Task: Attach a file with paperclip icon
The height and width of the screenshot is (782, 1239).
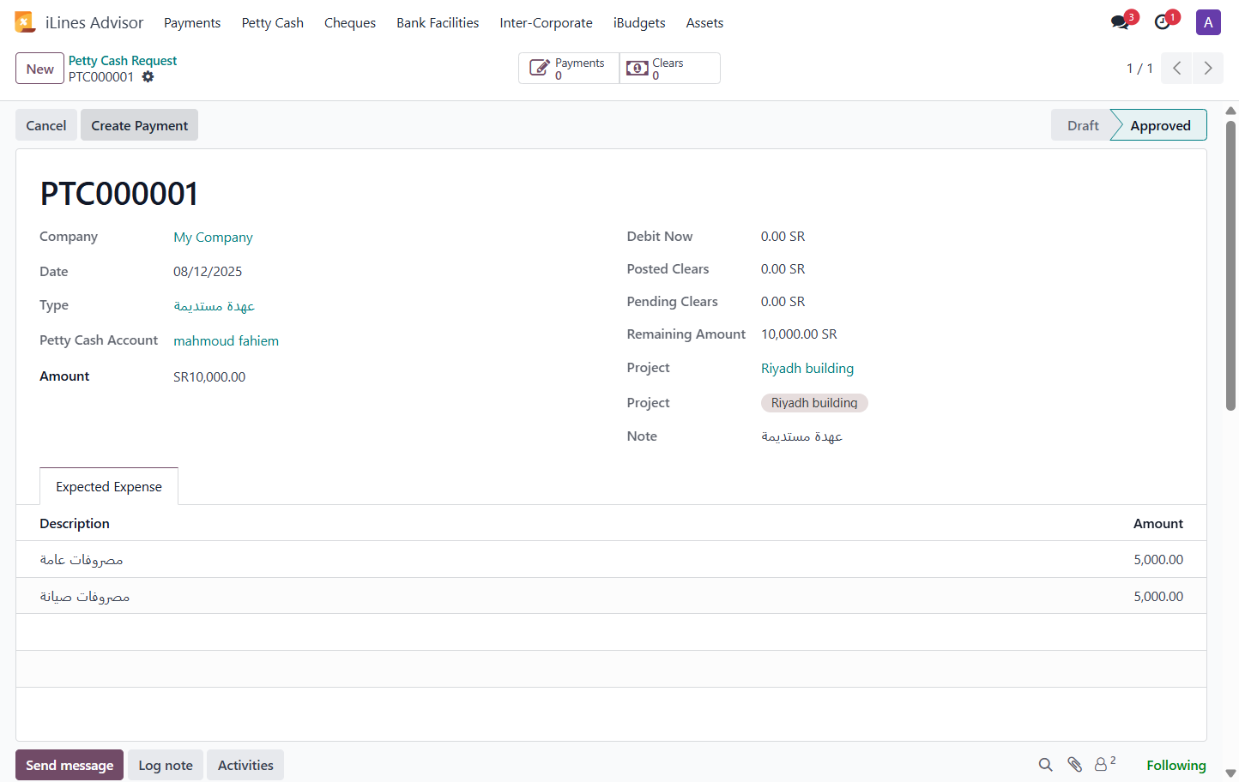Action: point(1074,765)
